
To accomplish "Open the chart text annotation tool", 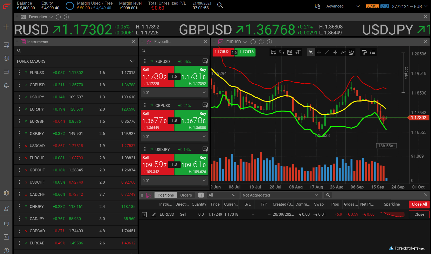I will (298, 52).
